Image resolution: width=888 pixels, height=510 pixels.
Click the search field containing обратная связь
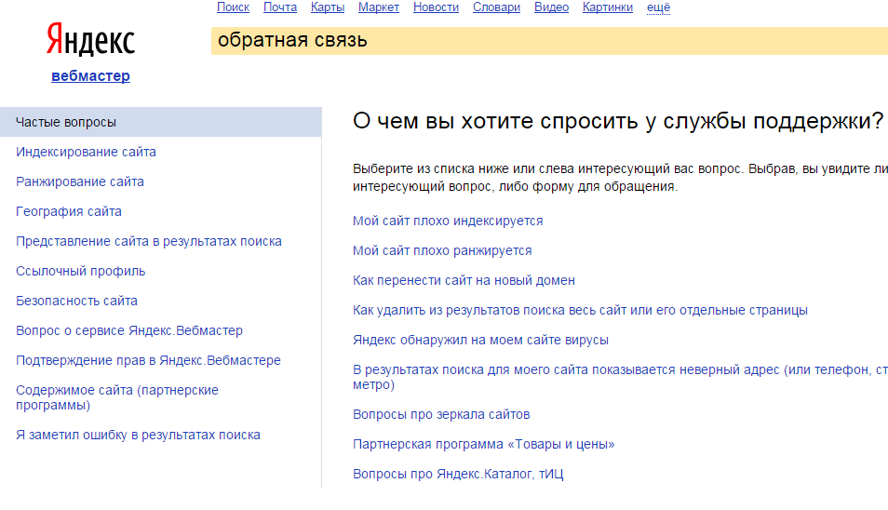coord(549,41)
